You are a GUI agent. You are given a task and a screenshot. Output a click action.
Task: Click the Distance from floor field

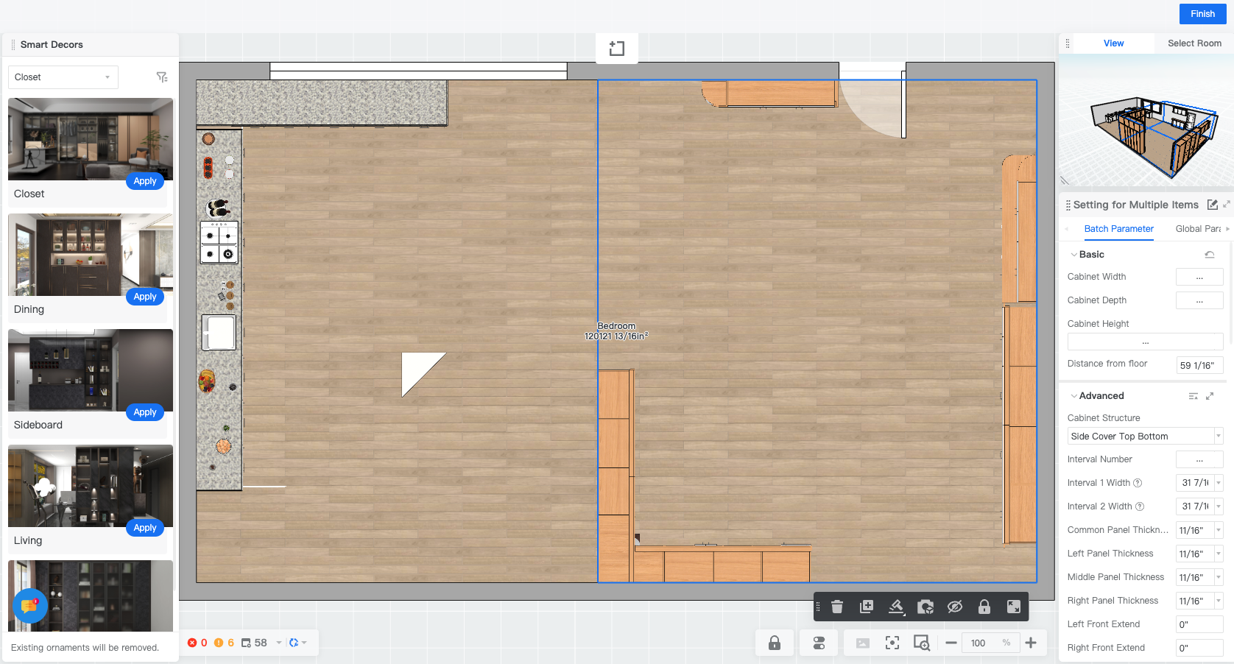pos(1199,365)
